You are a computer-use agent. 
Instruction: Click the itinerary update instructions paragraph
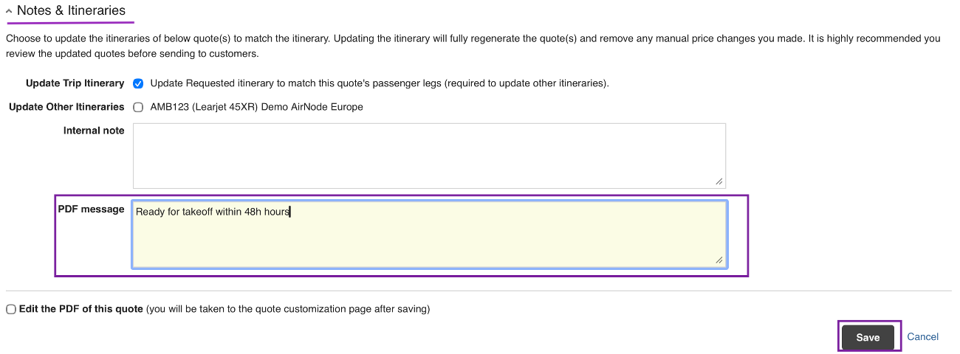(473, 46)
